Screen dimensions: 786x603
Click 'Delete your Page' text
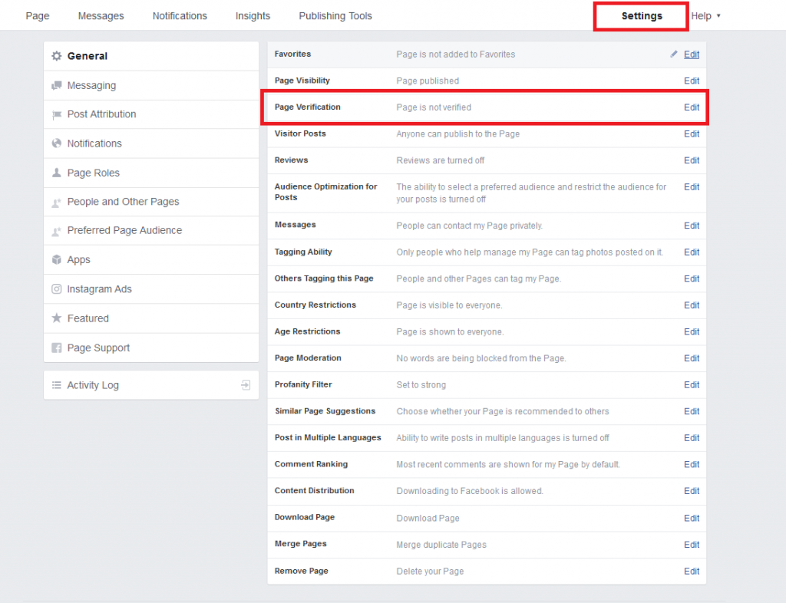pos(430,572)
